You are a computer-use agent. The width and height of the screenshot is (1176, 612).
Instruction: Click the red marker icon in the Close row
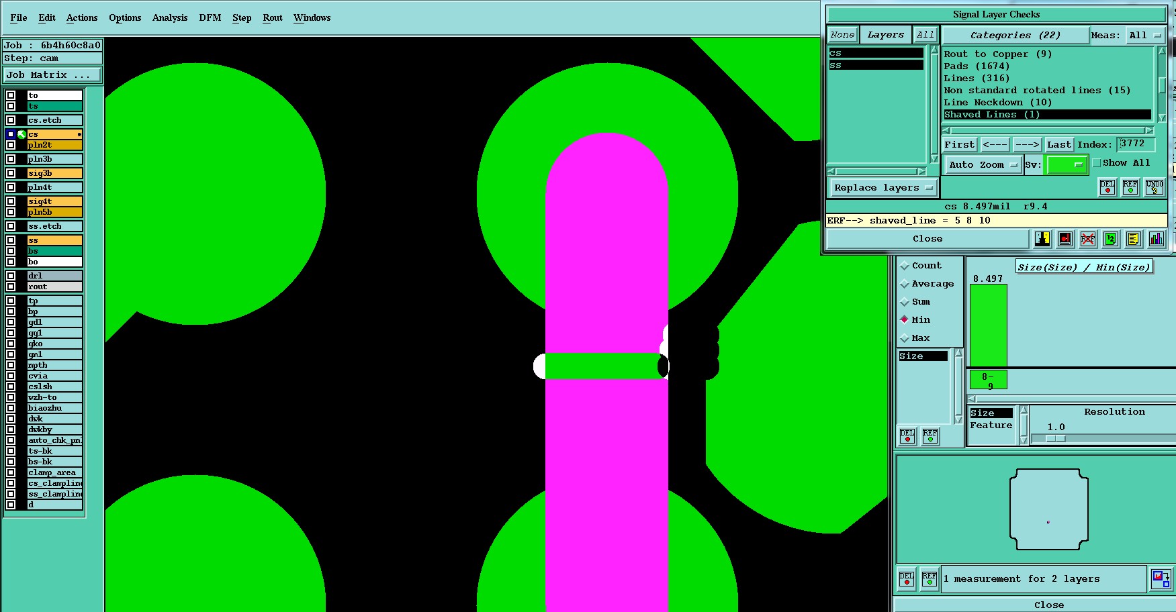pyautogui.click(x=1065, y=239)
